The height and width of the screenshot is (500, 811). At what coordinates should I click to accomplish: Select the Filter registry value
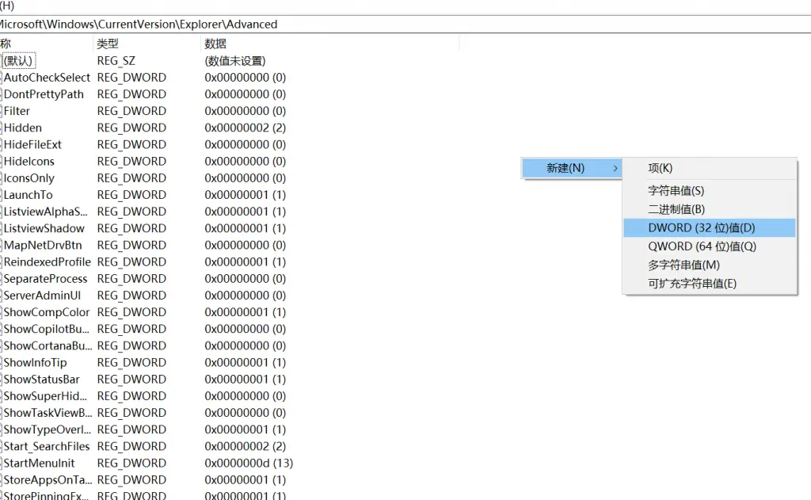pos(17,111)
